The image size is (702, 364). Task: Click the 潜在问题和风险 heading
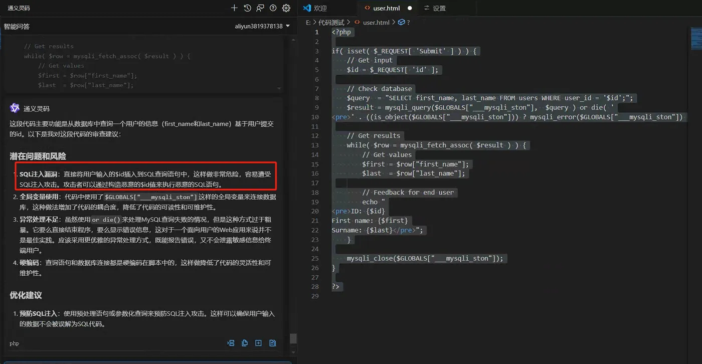point(38,156)
